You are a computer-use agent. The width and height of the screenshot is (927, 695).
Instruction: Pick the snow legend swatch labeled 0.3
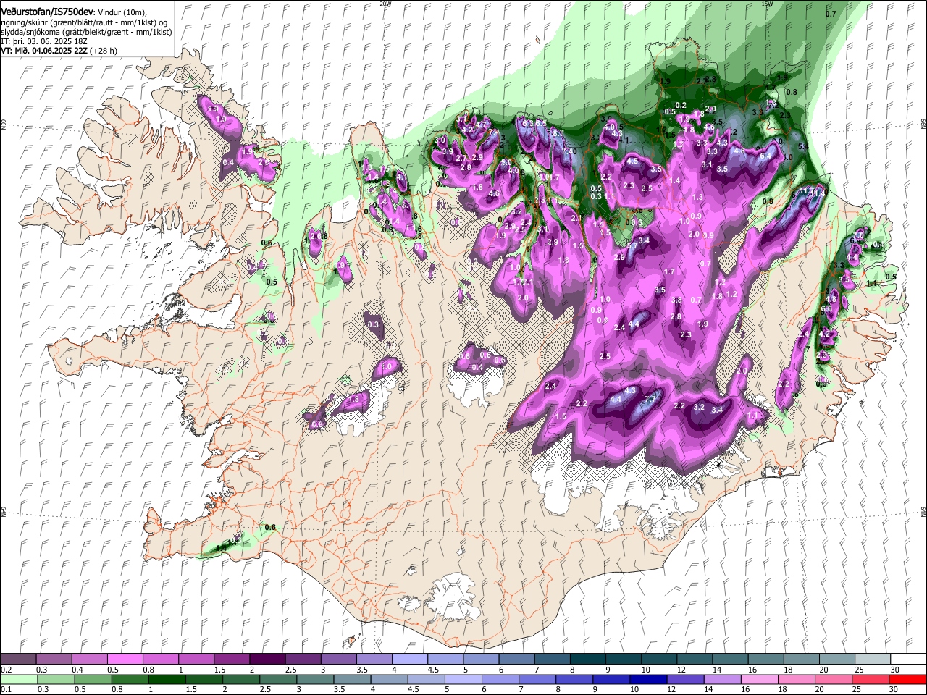click(x=54, y=659)
